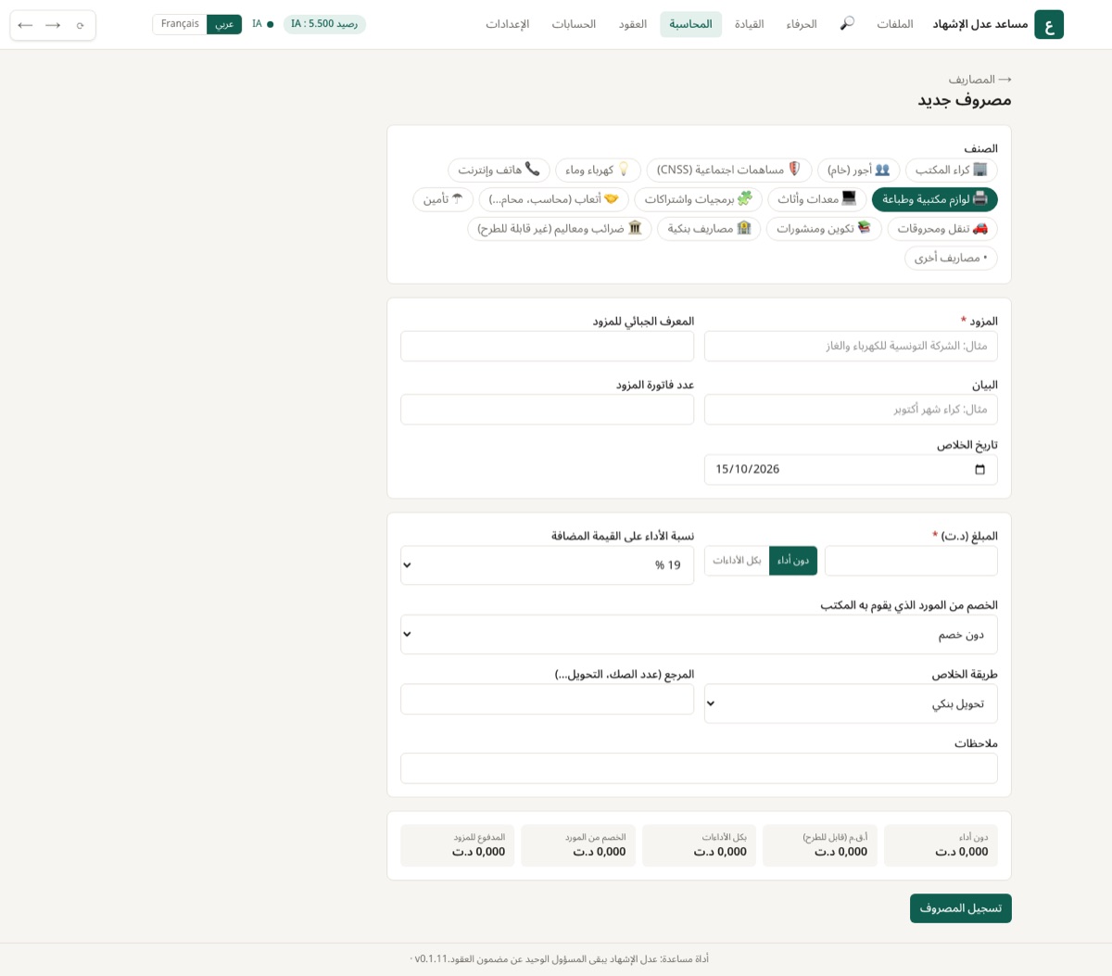Image resolution: width=1112 pixels, height=976 pixels.
Task: Click the بكل الأداءات total summary card
Action: pos(700,845)
